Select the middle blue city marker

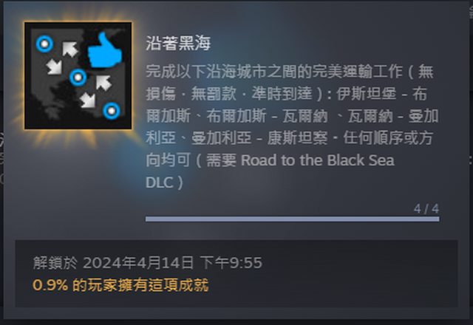(78, 78)
